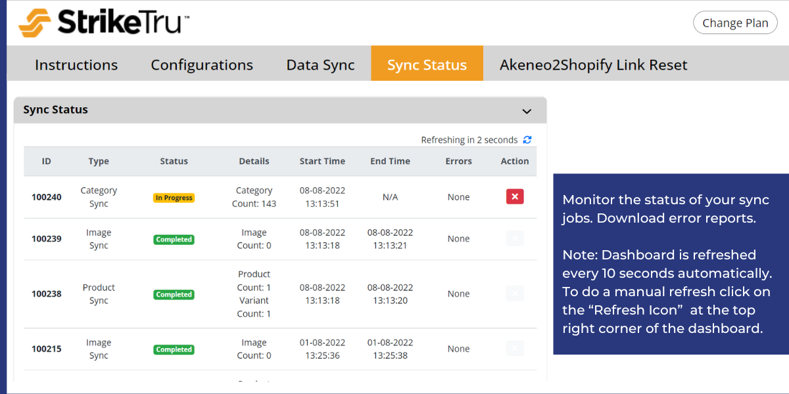This screenshot has width=789, height=394.
Task: Click Completed badge for job 100215
Action: [x=174, y=350]
